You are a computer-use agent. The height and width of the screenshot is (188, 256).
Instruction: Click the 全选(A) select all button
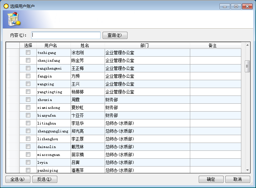pos(18,179)
